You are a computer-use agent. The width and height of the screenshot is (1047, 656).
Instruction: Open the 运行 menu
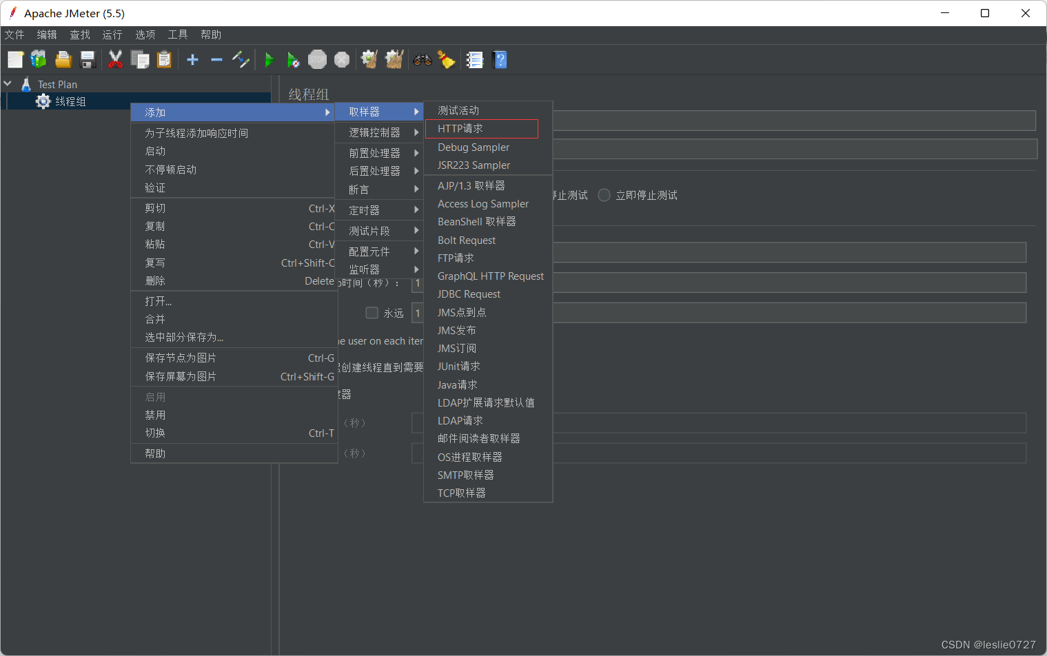[112, 34]
